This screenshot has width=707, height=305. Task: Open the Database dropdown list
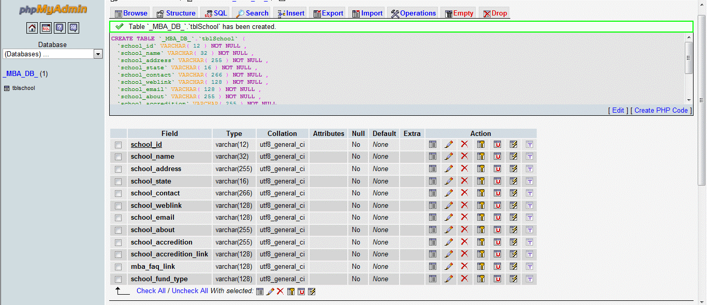[x=53, y=54]
